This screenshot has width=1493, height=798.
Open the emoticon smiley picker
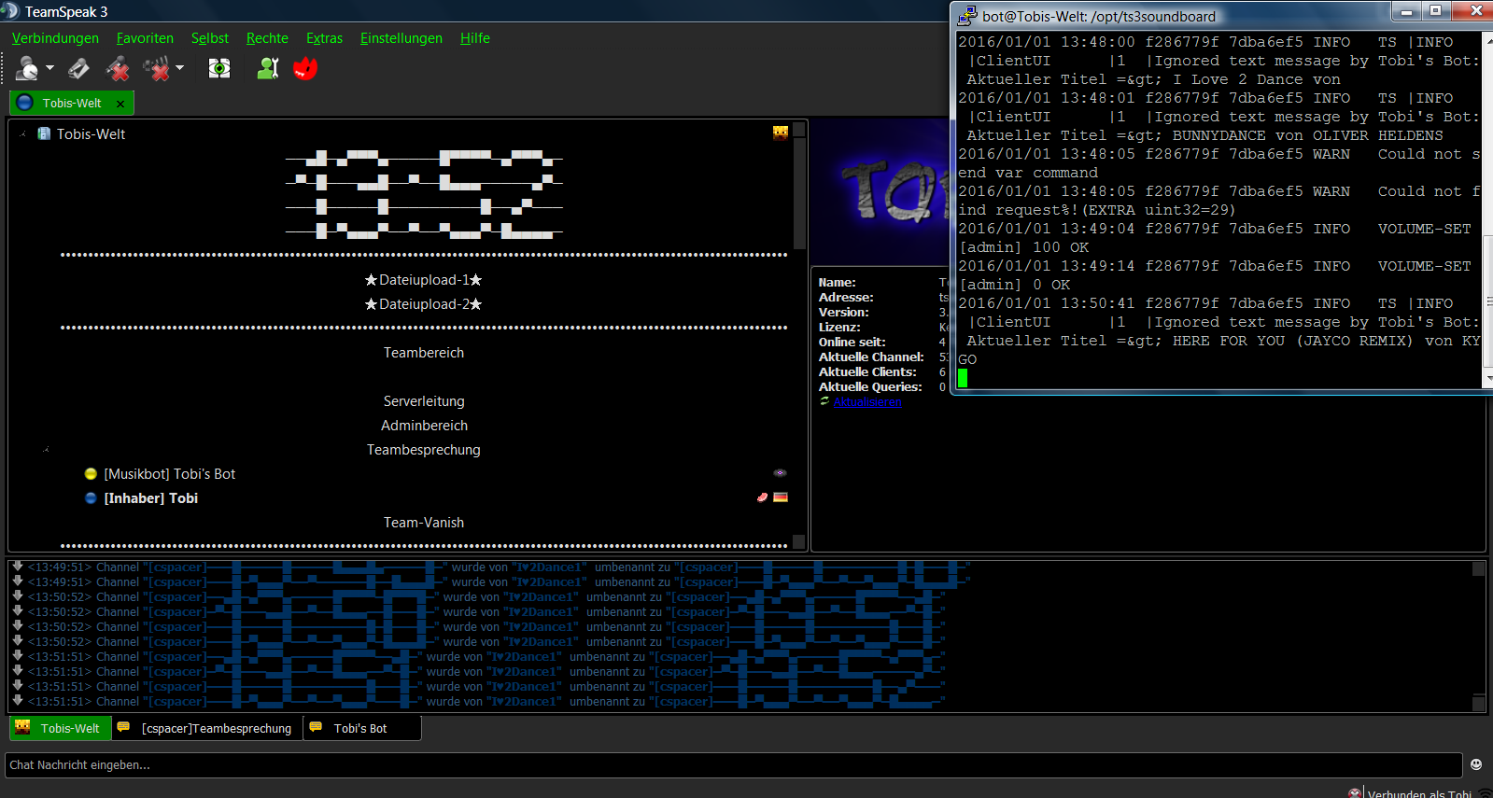coord(1476,764)
